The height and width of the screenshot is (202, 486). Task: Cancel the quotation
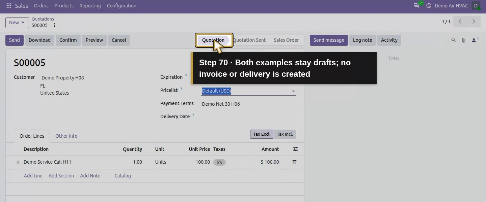coord(119,40)
